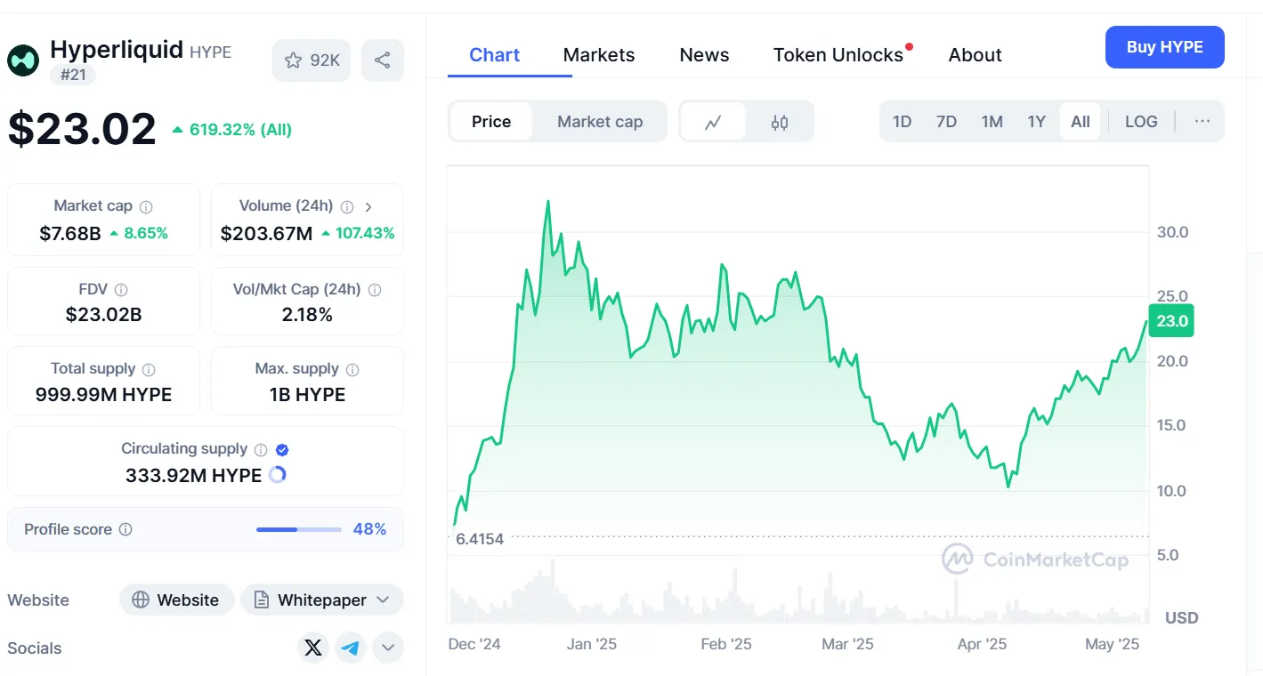Add Hyperliquid to watchlist via star button
This screenshot has height=676, width=1263.
coord(312,60)
